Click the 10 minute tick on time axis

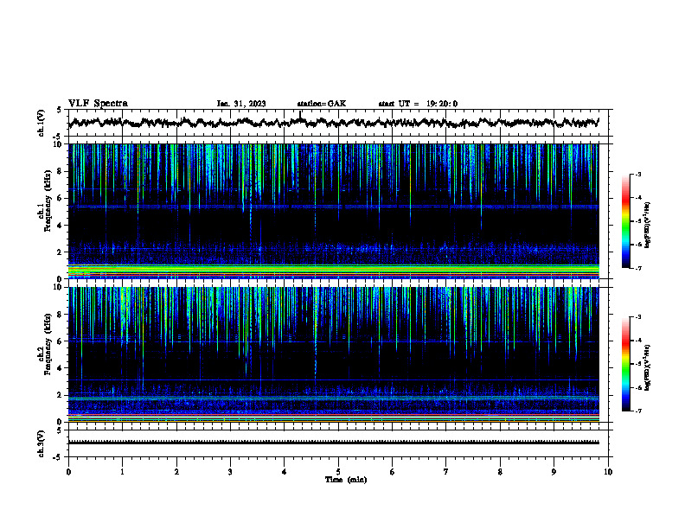click(x=608, y=472)
